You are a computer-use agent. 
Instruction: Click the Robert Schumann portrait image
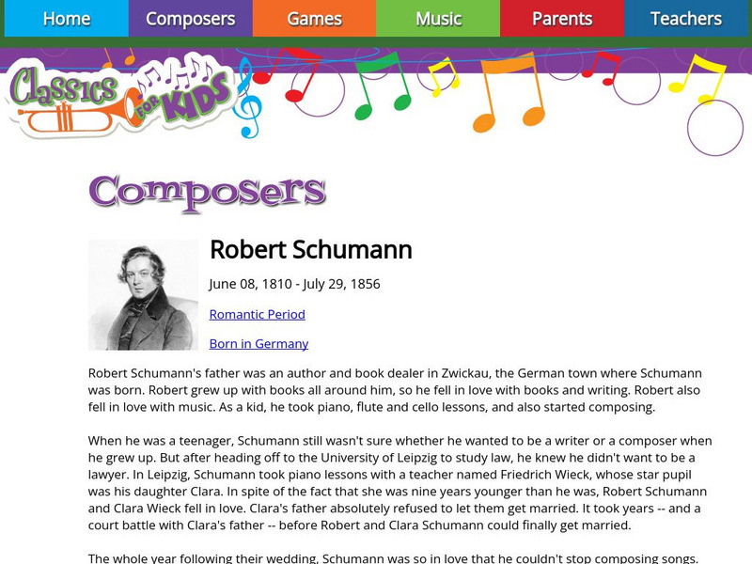coord(143,294)
